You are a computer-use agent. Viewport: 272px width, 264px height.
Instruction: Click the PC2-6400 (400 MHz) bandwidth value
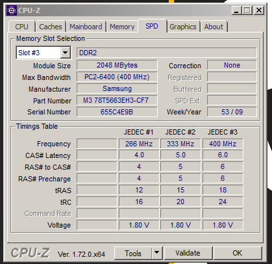(x=117, y=77)
